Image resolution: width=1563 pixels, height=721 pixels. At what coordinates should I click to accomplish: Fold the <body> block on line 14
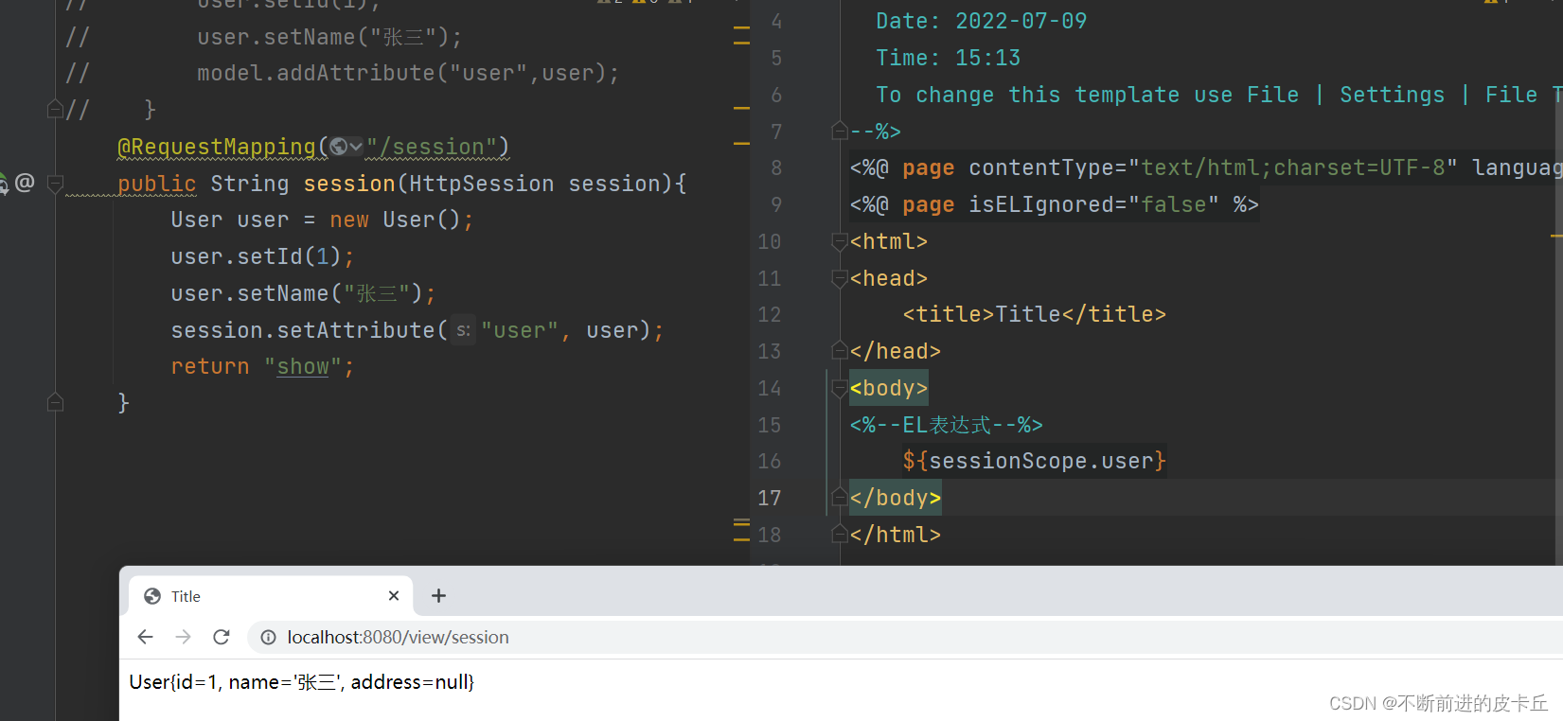[839, 388]
